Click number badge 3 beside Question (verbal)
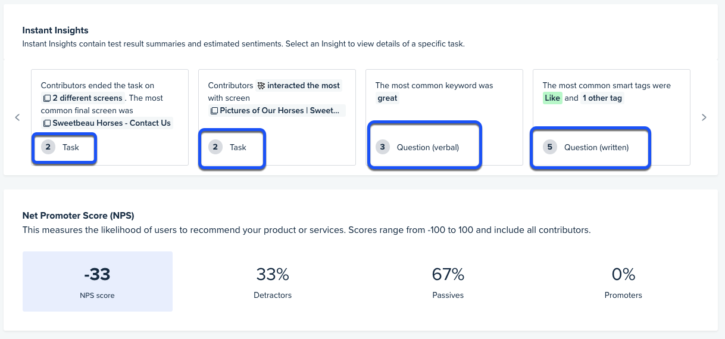This screenshot has height=339, width=725. 383,147
